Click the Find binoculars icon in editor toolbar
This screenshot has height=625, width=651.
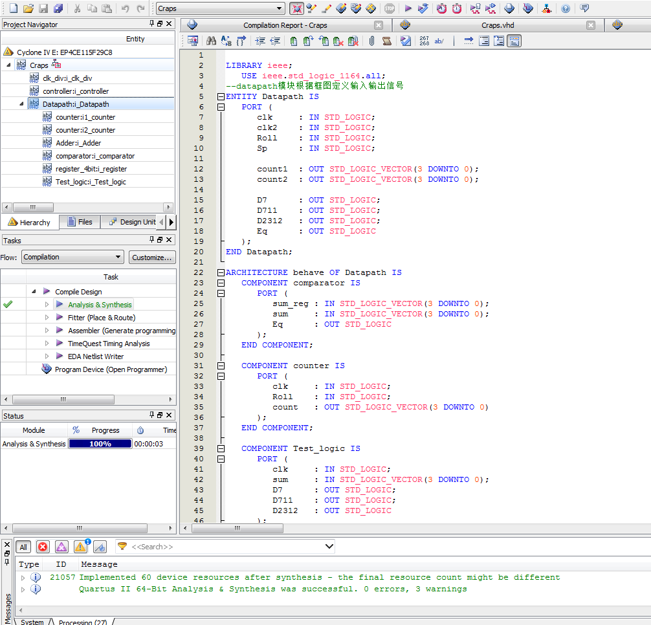(211, 41)
